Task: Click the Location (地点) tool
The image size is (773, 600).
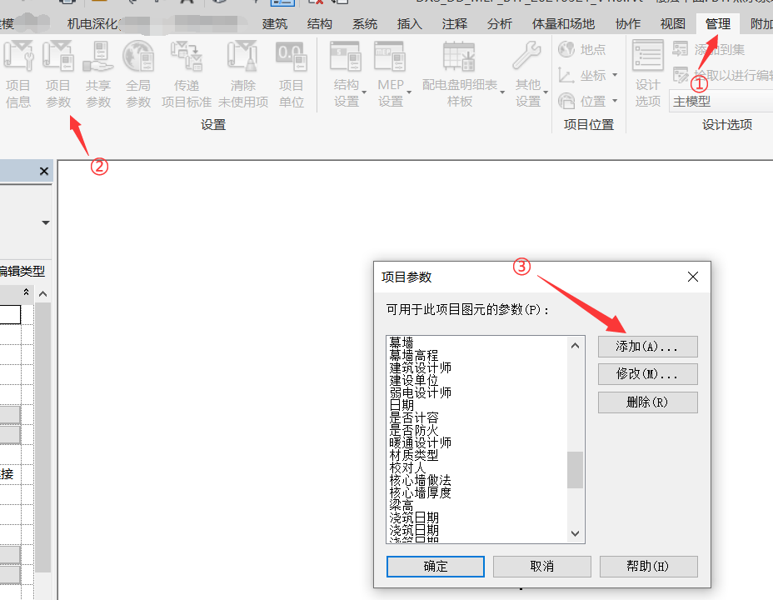Action: pyautogui.click(x=581, y=49)
